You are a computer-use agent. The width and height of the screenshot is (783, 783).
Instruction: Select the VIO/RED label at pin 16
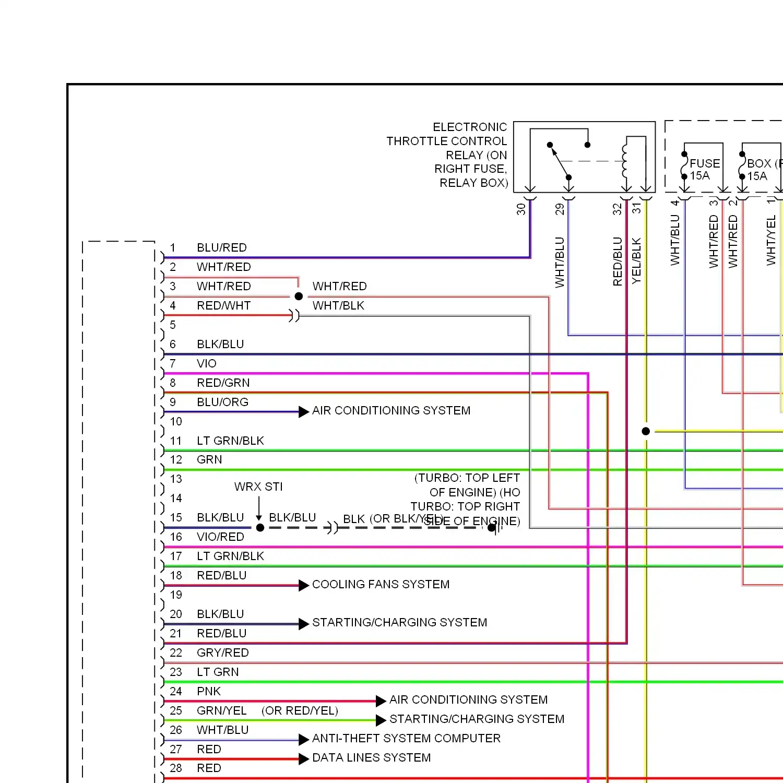(220, 537)
